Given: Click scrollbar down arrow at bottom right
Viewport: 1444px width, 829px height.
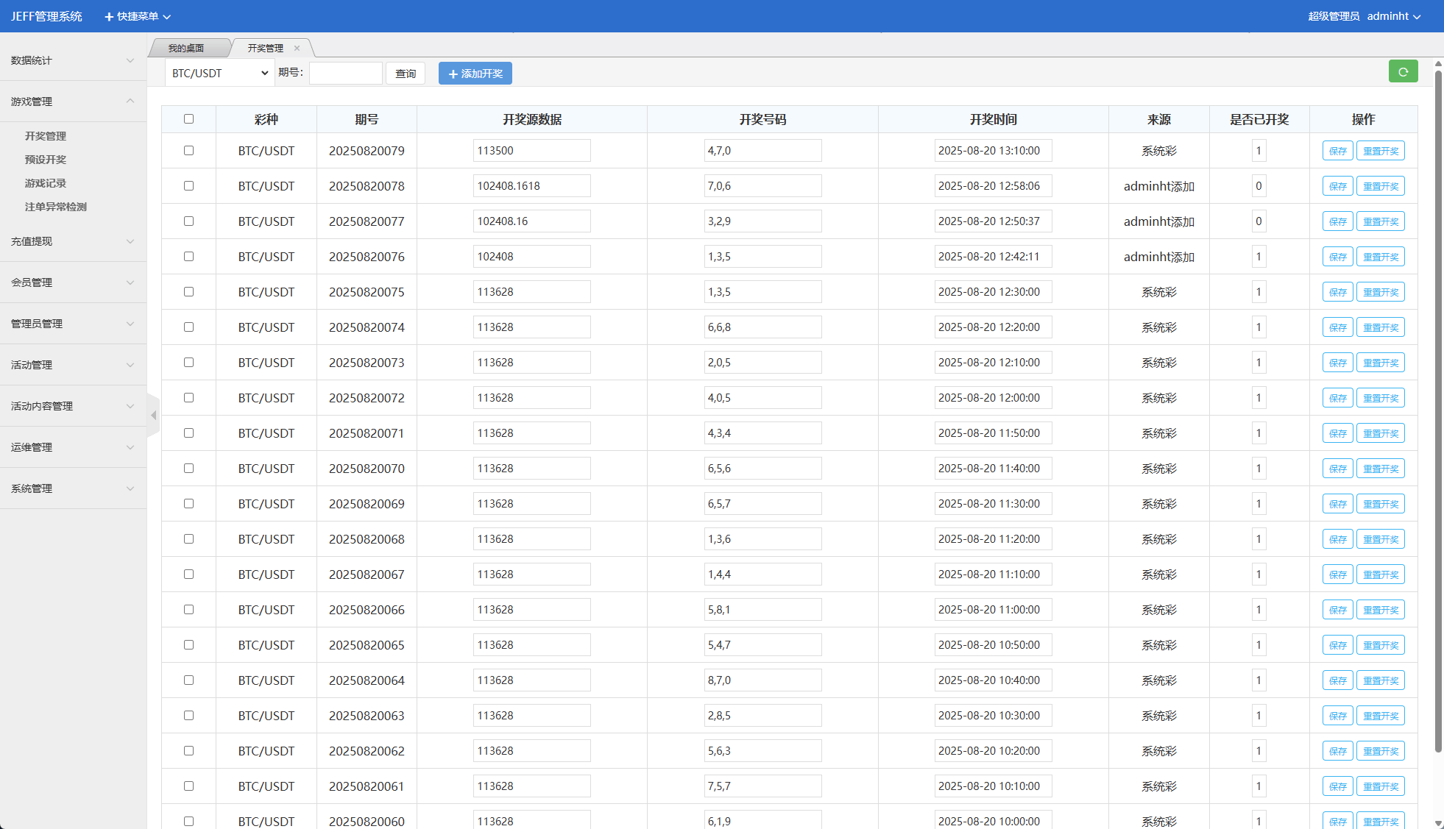Looking at the screenshot, I should pos(1438,823).
